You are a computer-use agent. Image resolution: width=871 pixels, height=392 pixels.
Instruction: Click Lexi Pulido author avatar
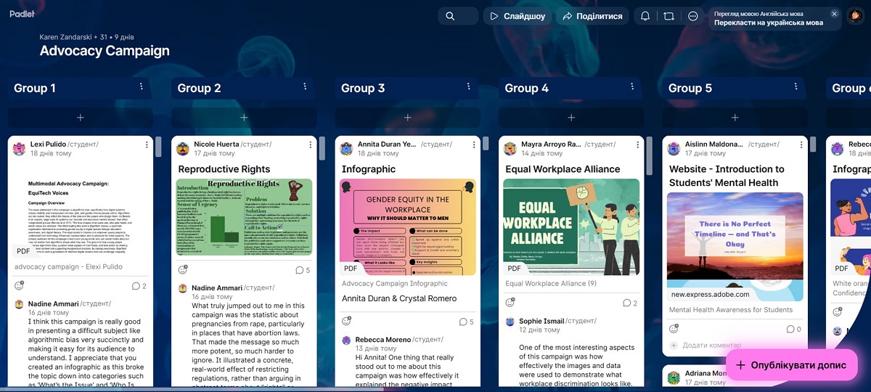(20, 149)
